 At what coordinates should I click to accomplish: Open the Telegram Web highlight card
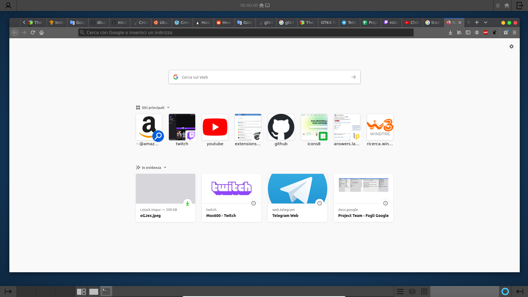coord(297,198)
